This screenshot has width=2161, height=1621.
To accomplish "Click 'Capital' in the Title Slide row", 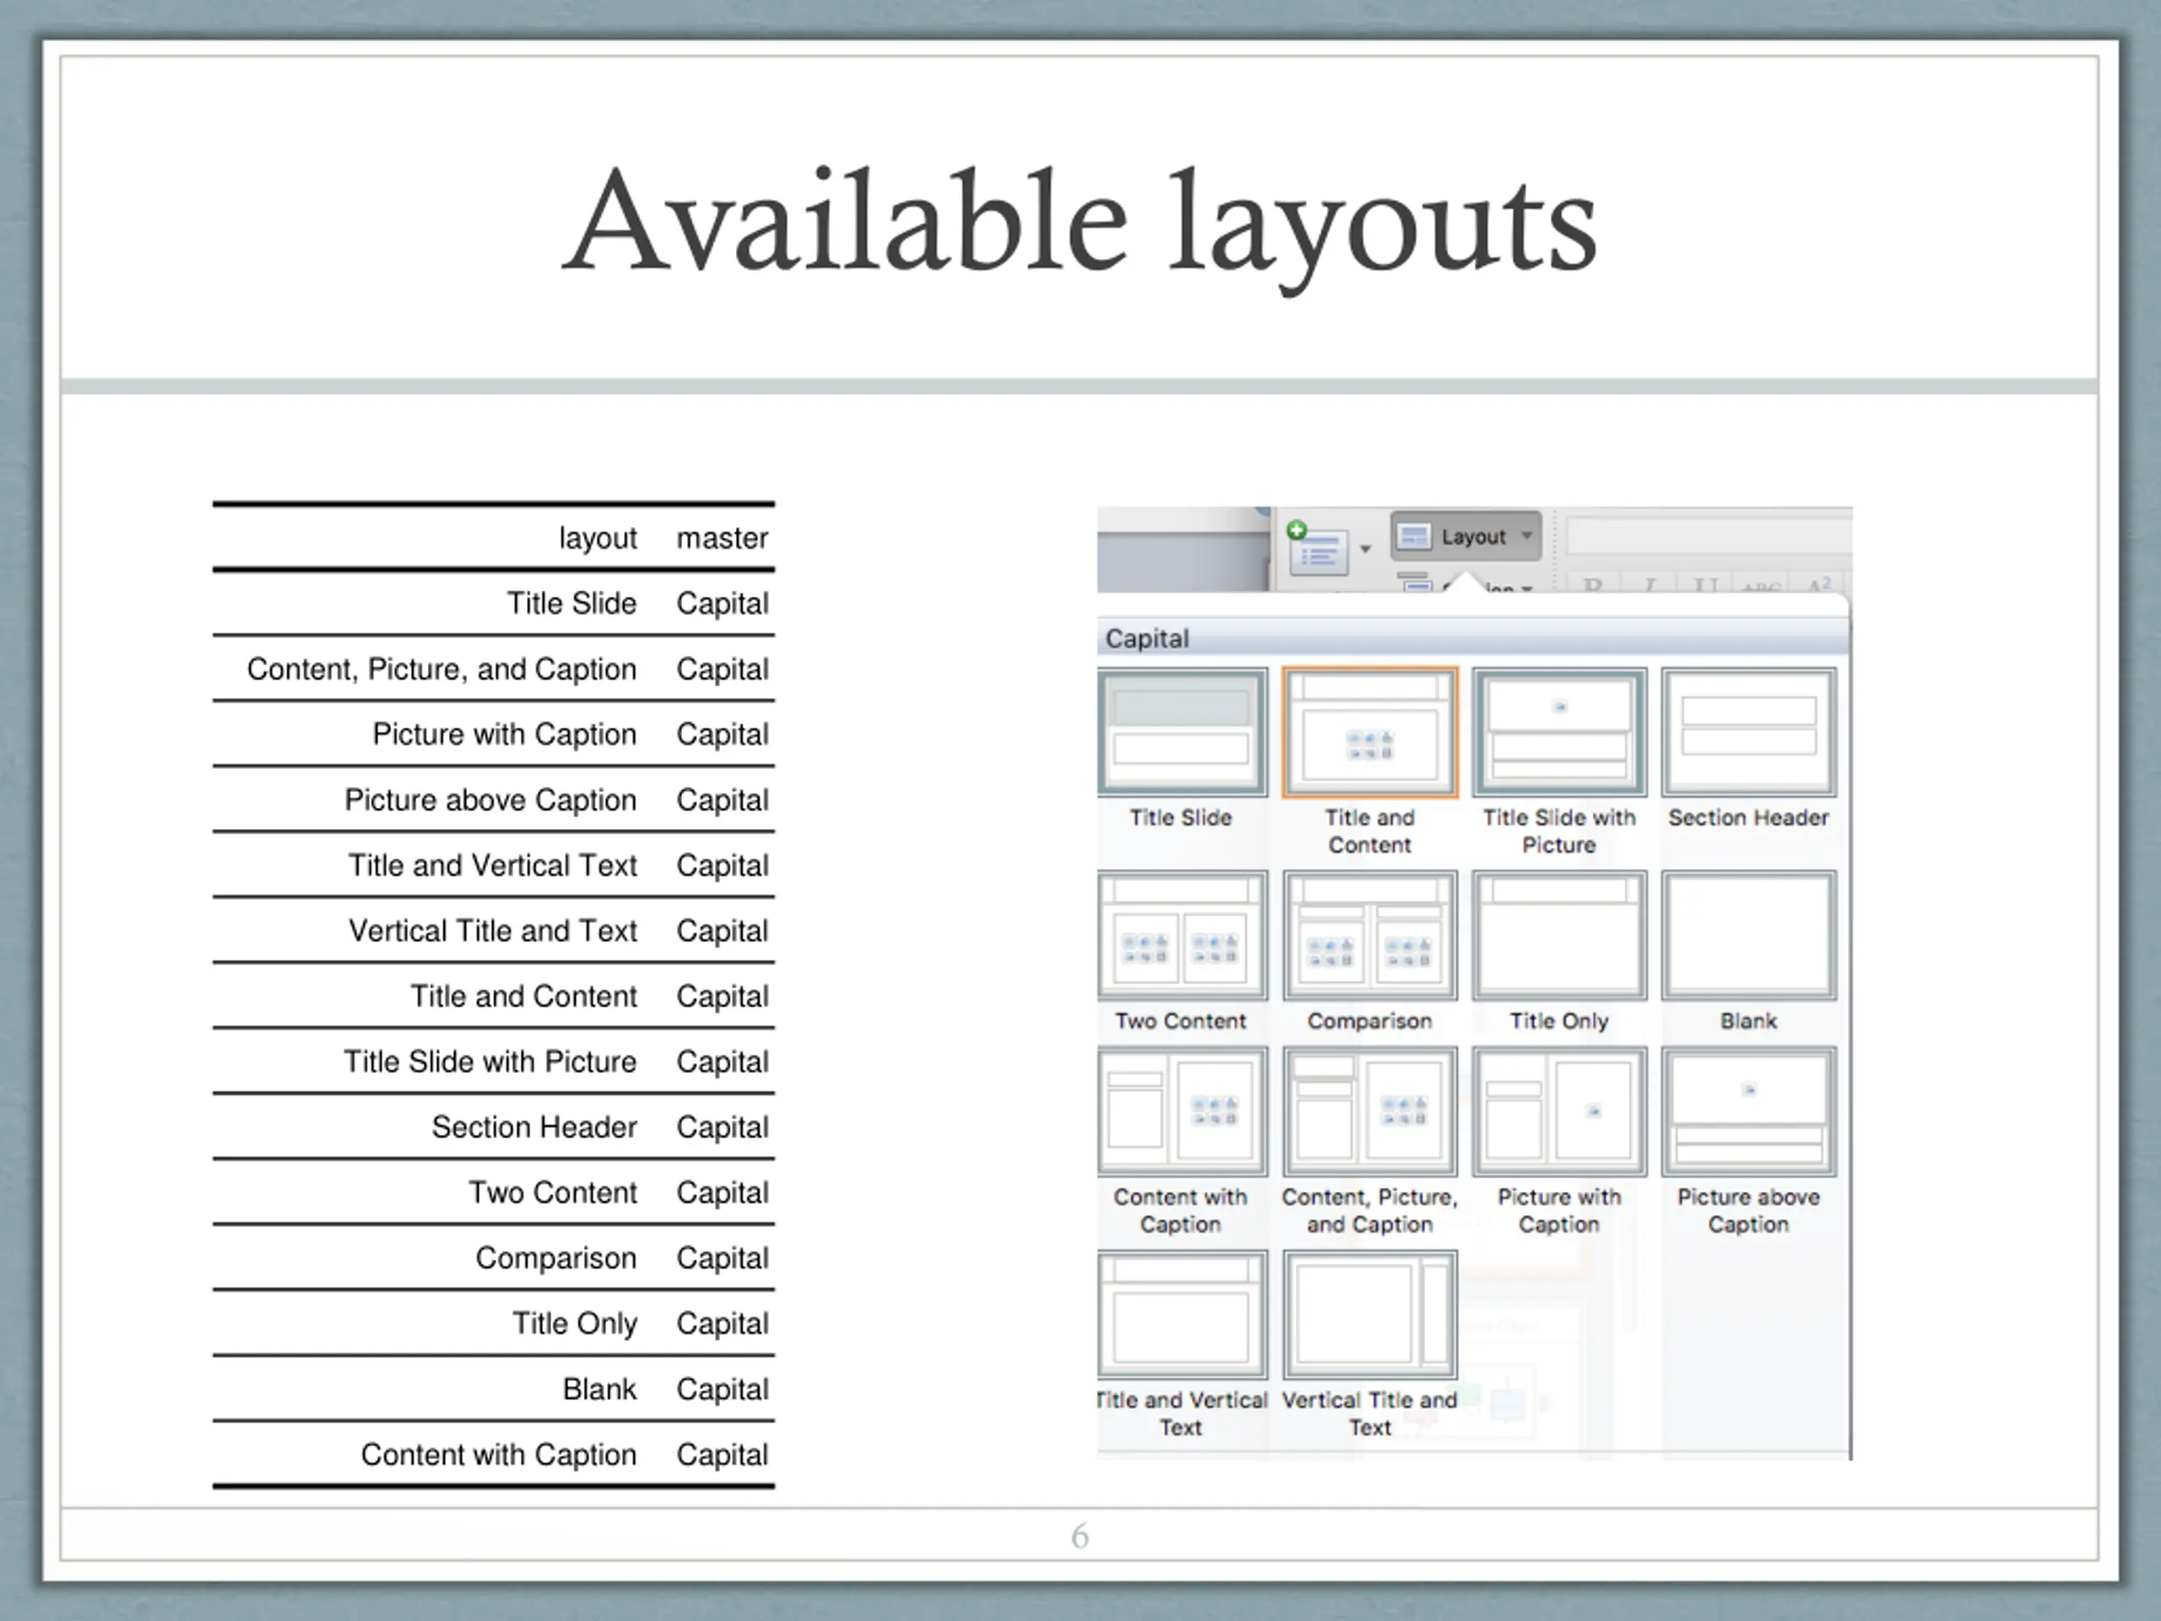I will (723, 603).
